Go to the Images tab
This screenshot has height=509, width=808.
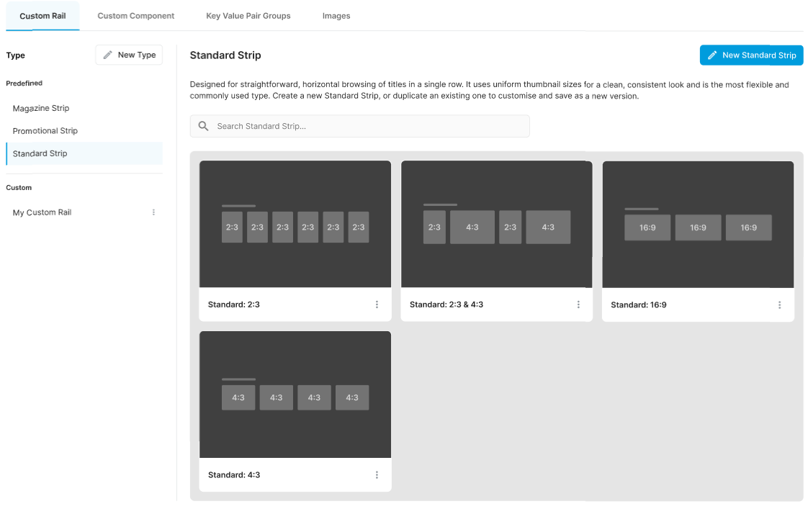click(x=336, y=16)
